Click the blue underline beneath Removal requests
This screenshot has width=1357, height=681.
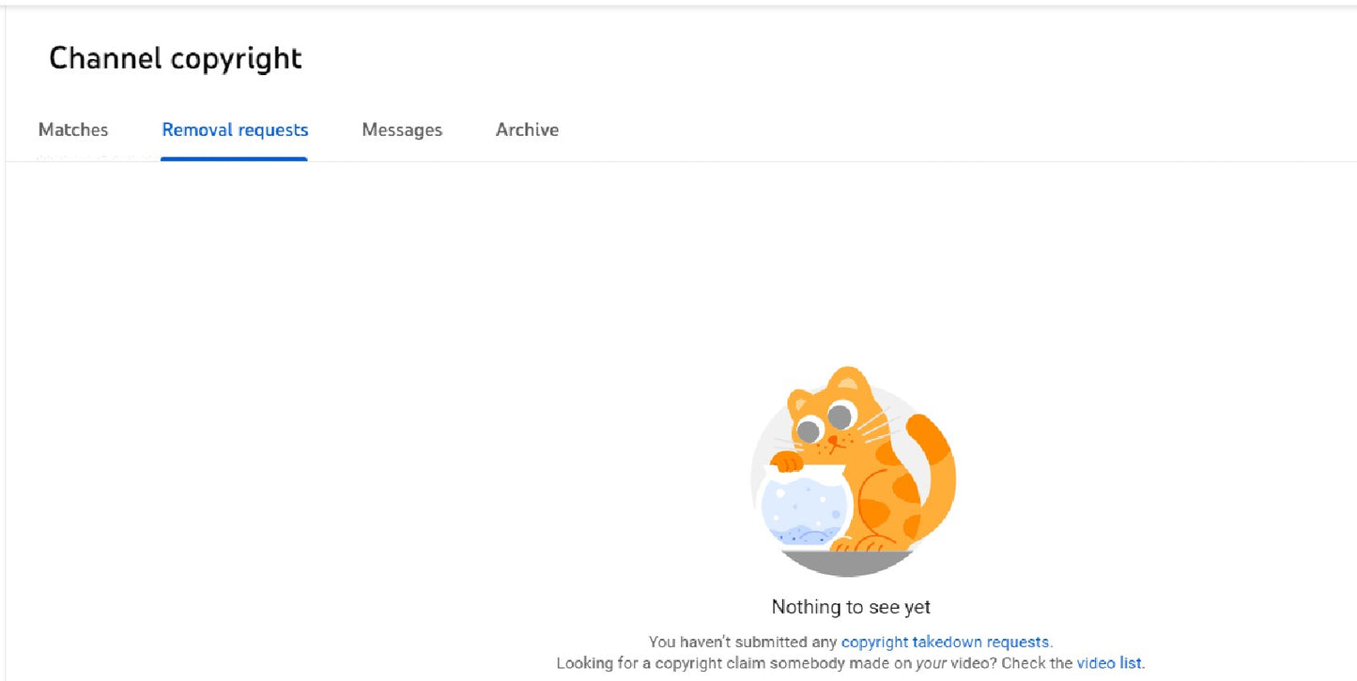tap(235, 159)
